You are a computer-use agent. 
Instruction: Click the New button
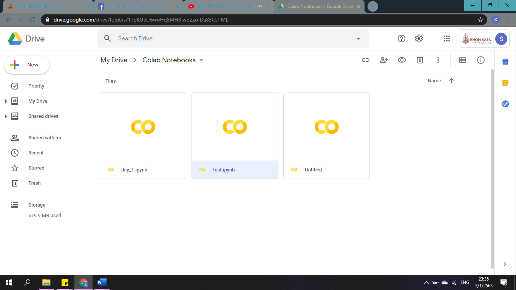27,65
